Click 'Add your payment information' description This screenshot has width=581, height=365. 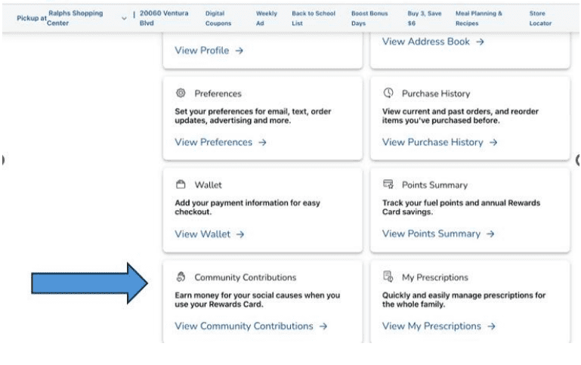(x=247, y=208)
